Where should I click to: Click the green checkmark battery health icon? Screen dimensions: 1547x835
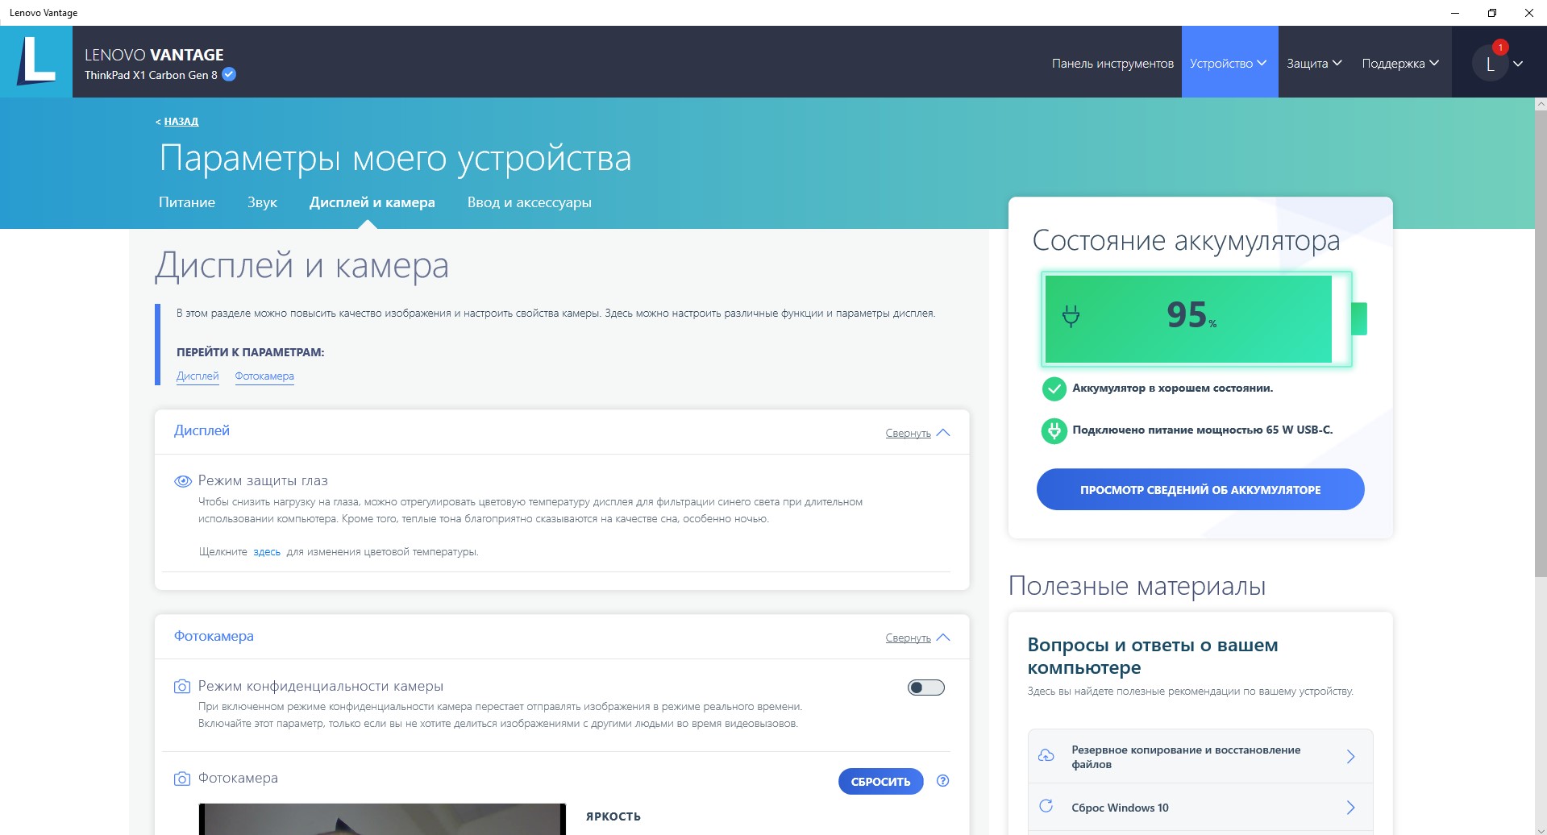pos(1054,388)
